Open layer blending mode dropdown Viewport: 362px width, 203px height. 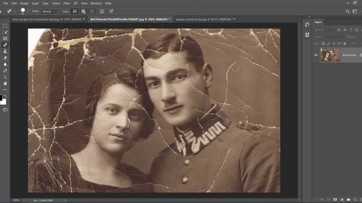point(329,37)
